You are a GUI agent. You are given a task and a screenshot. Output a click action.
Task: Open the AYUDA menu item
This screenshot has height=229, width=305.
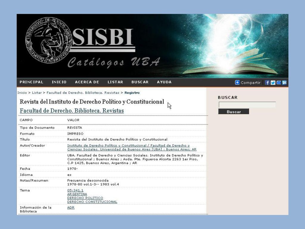click(164, 82)
